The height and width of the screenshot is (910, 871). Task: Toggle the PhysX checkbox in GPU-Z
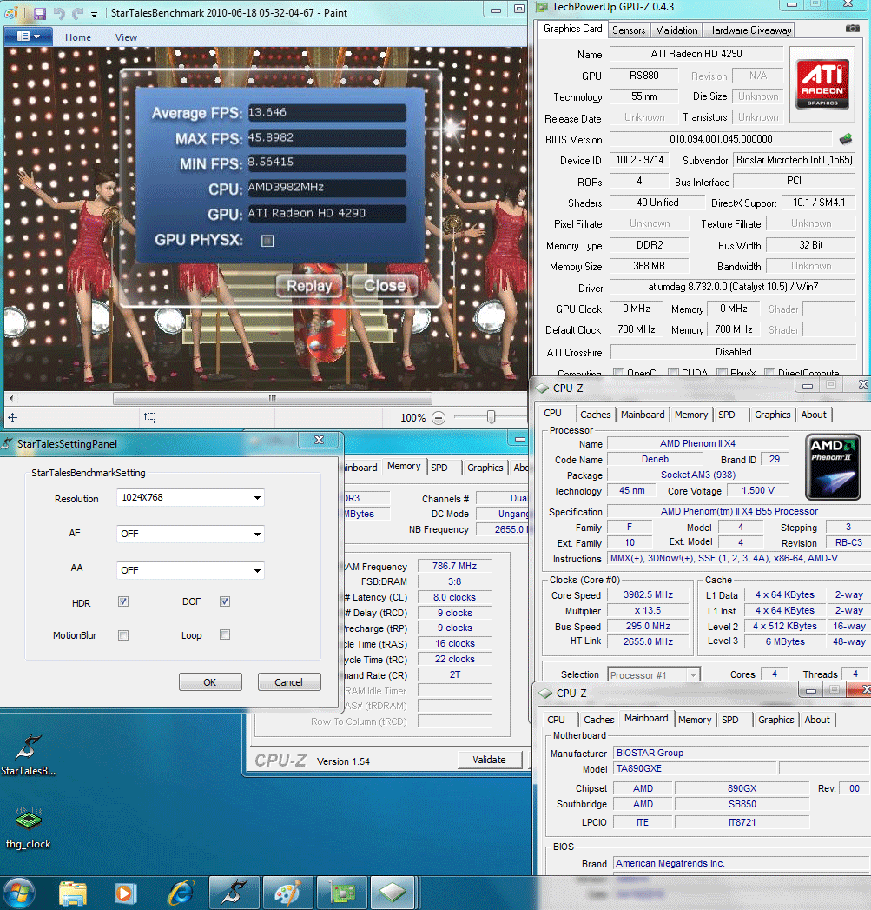click(x=722, y=373)
